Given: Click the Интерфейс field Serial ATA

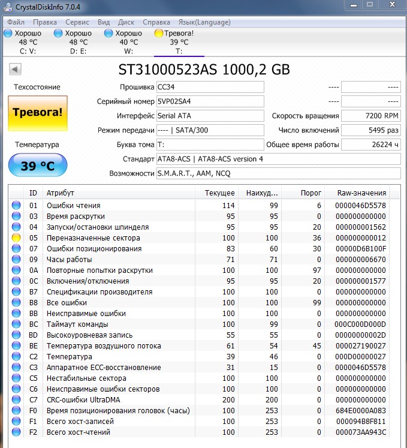Looking at the screenshot, I should tap(210, 116).
